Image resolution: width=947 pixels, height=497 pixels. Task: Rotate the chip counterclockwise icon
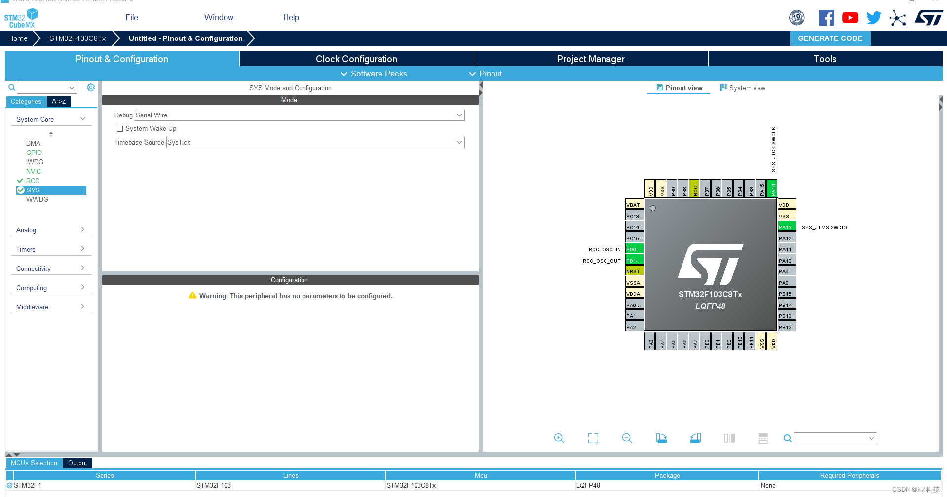[x=695, y=438]
